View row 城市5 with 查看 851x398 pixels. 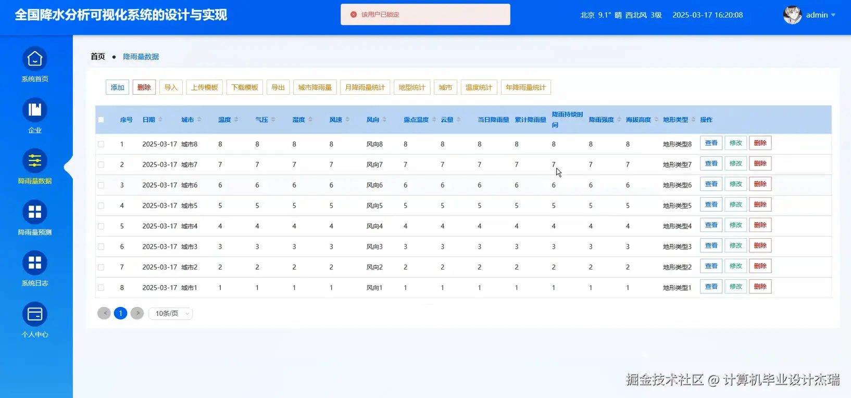[711, 204]
